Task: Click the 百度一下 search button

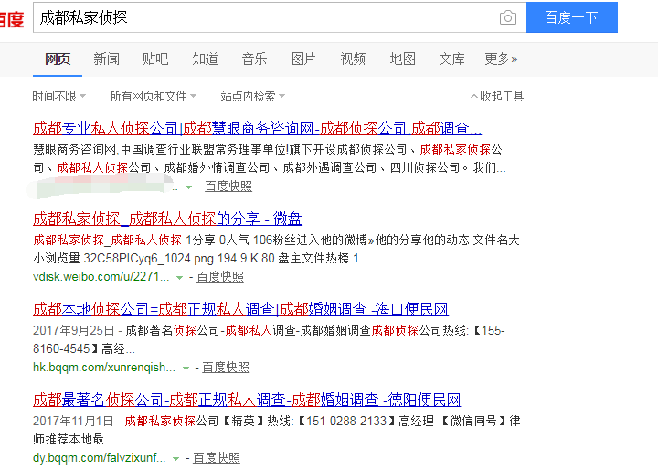Action: point(571,17)
